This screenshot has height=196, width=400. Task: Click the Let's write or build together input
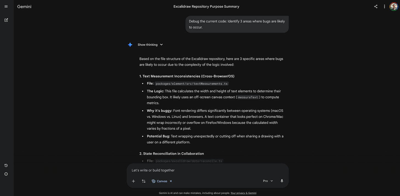(192, 170)
